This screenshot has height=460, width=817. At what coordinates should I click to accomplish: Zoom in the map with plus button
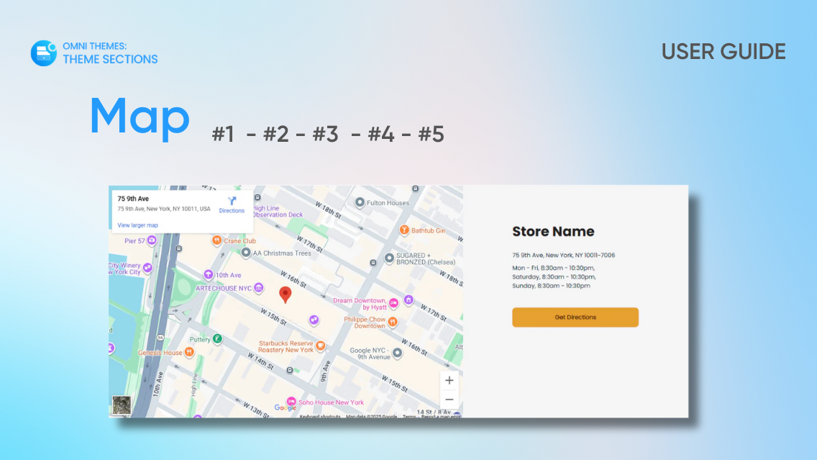pos(449,380)
